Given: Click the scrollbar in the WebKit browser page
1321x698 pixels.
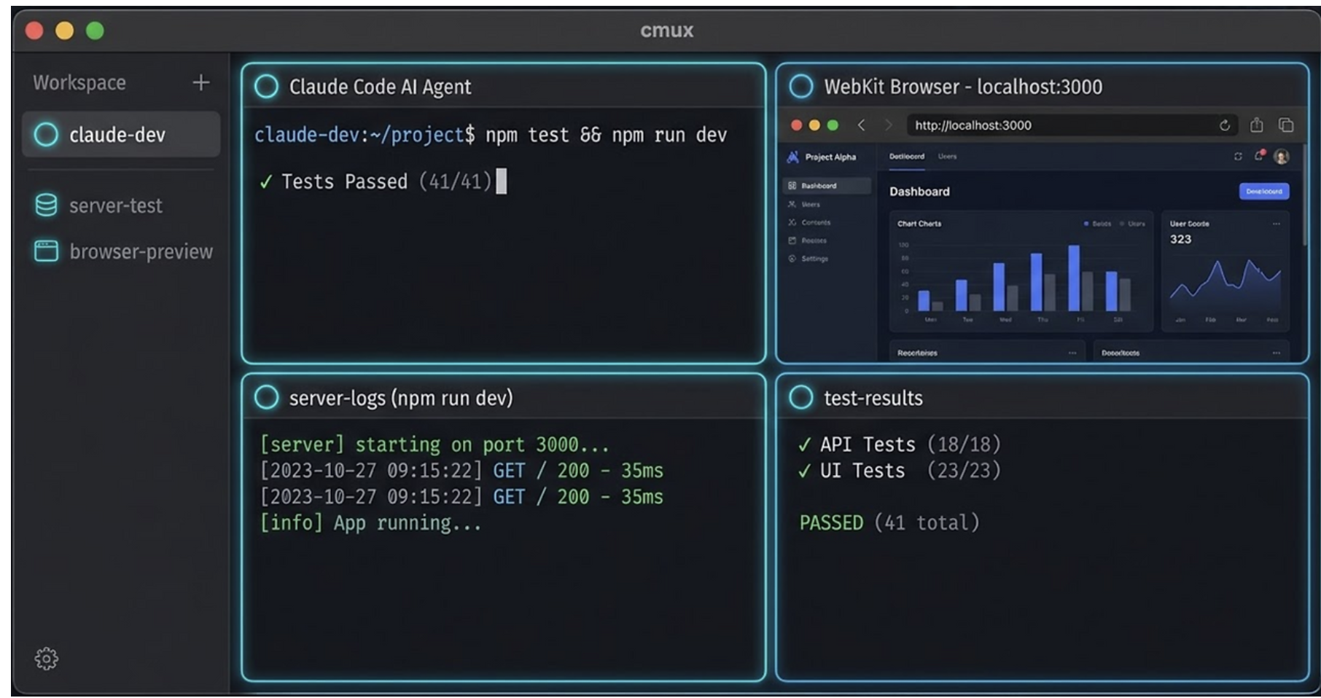Looking at the screenshot, I should coord(1304,195).
